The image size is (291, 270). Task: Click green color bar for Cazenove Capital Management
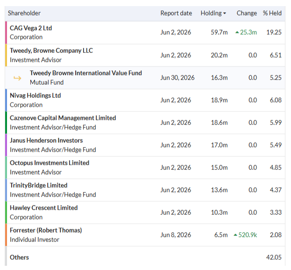[6, 123]
